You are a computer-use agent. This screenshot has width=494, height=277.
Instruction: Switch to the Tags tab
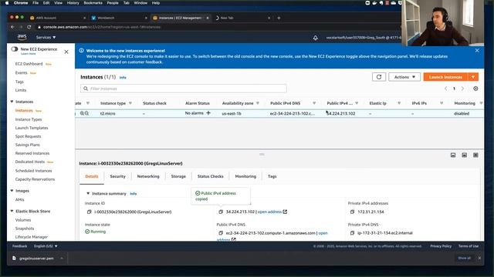click(272, 176)
